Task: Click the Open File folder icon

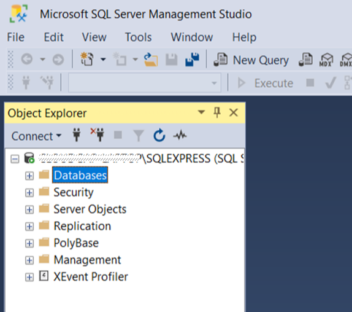Action: pos(151,60)
